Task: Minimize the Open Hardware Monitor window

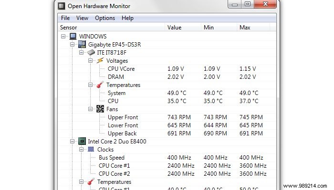Action: [x=235, y=4]
